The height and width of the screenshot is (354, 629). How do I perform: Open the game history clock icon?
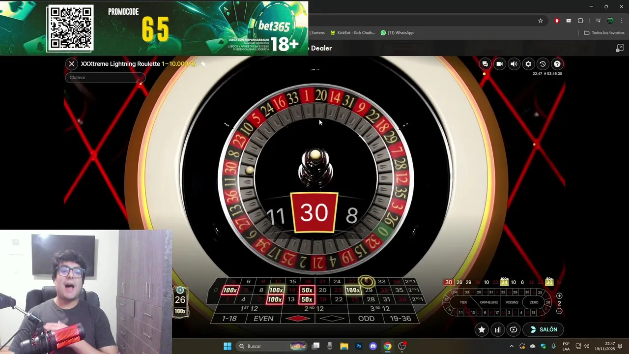(543, 64)
